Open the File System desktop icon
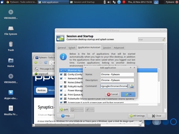The width and height of the screenshot is (179, 134). click(11, 28)
